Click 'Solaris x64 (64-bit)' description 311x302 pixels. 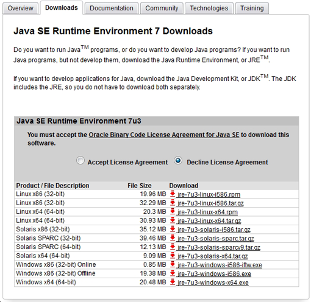(43, 256)
